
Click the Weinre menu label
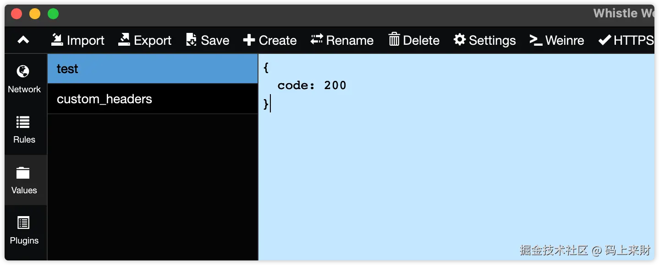565,40
